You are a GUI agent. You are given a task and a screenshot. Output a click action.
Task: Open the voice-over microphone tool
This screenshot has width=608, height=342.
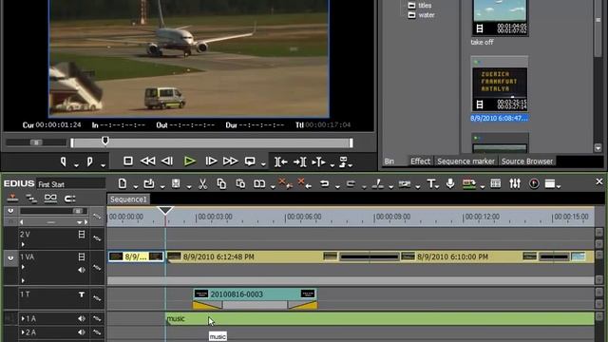click(450, 183)
